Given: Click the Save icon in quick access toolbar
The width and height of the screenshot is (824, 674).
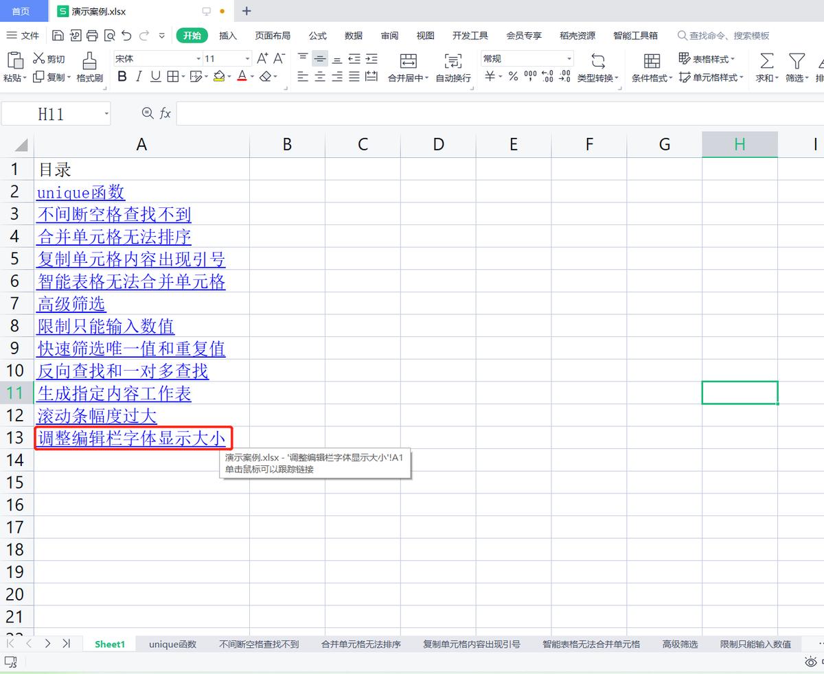Looking at the screenshot, I should [58, 36].
